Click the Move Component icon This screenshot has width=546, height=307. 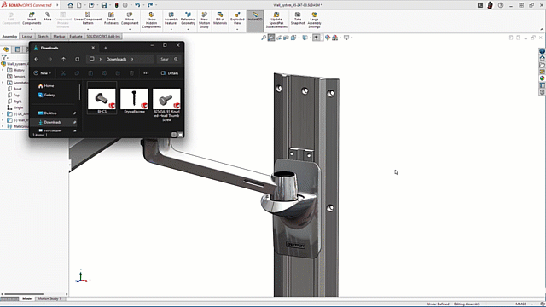130,19
